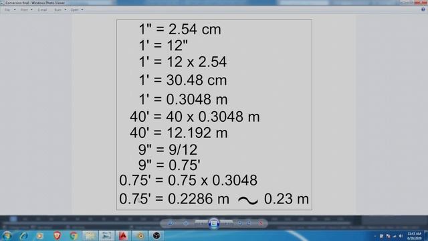Click the actual size fit button
428x241 pixels.
coord(186,223)
